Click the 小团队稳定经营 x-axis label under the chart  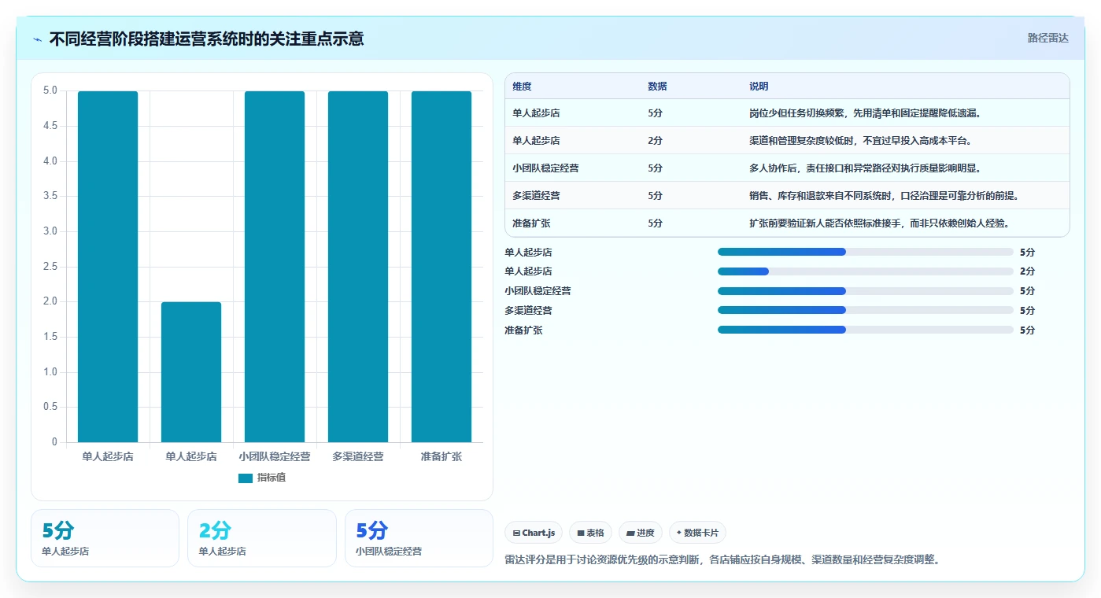pos(275,456)
